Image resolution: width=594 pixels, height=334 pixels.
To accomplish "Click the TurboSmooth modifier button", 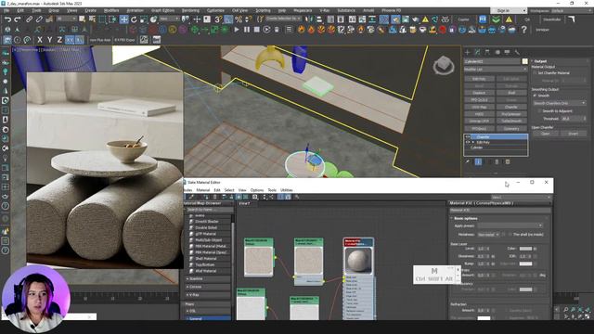I will [x=511, y=122].
